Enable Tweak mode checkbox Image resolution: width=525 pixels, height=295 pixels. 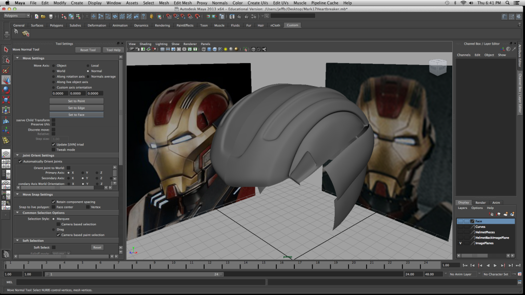pyautogui.click(x=53, y=150)
